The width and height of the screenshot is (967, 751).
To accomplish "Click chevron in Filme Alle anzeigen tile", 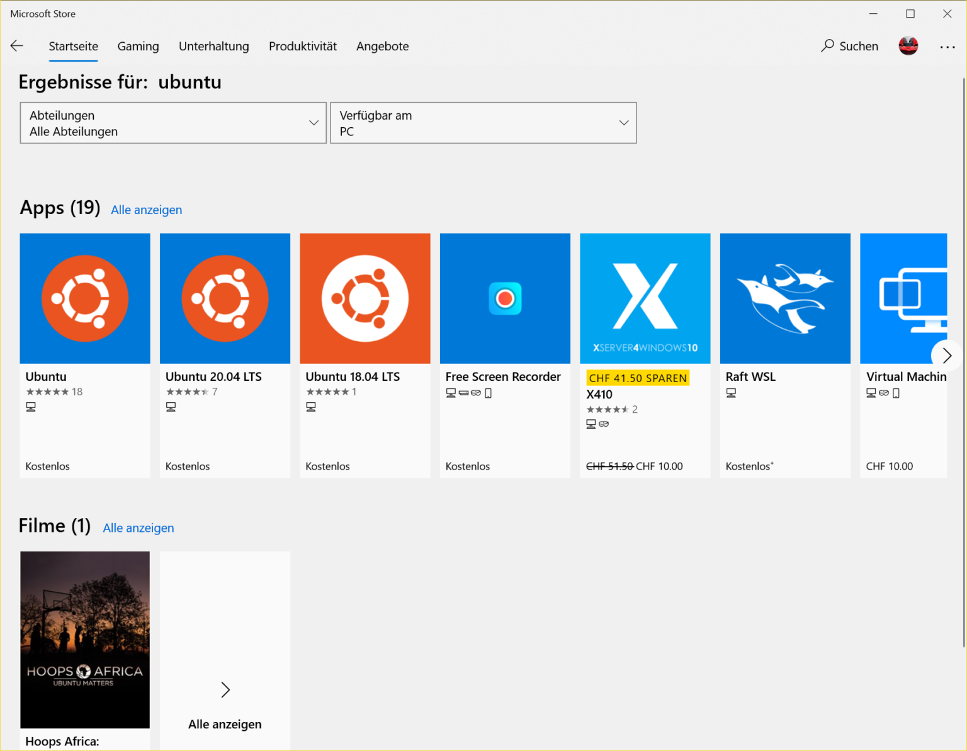I will tap(225, 690).
